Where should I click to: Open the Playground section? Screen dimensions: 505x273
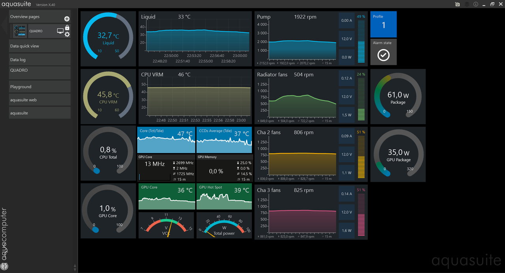39,87
